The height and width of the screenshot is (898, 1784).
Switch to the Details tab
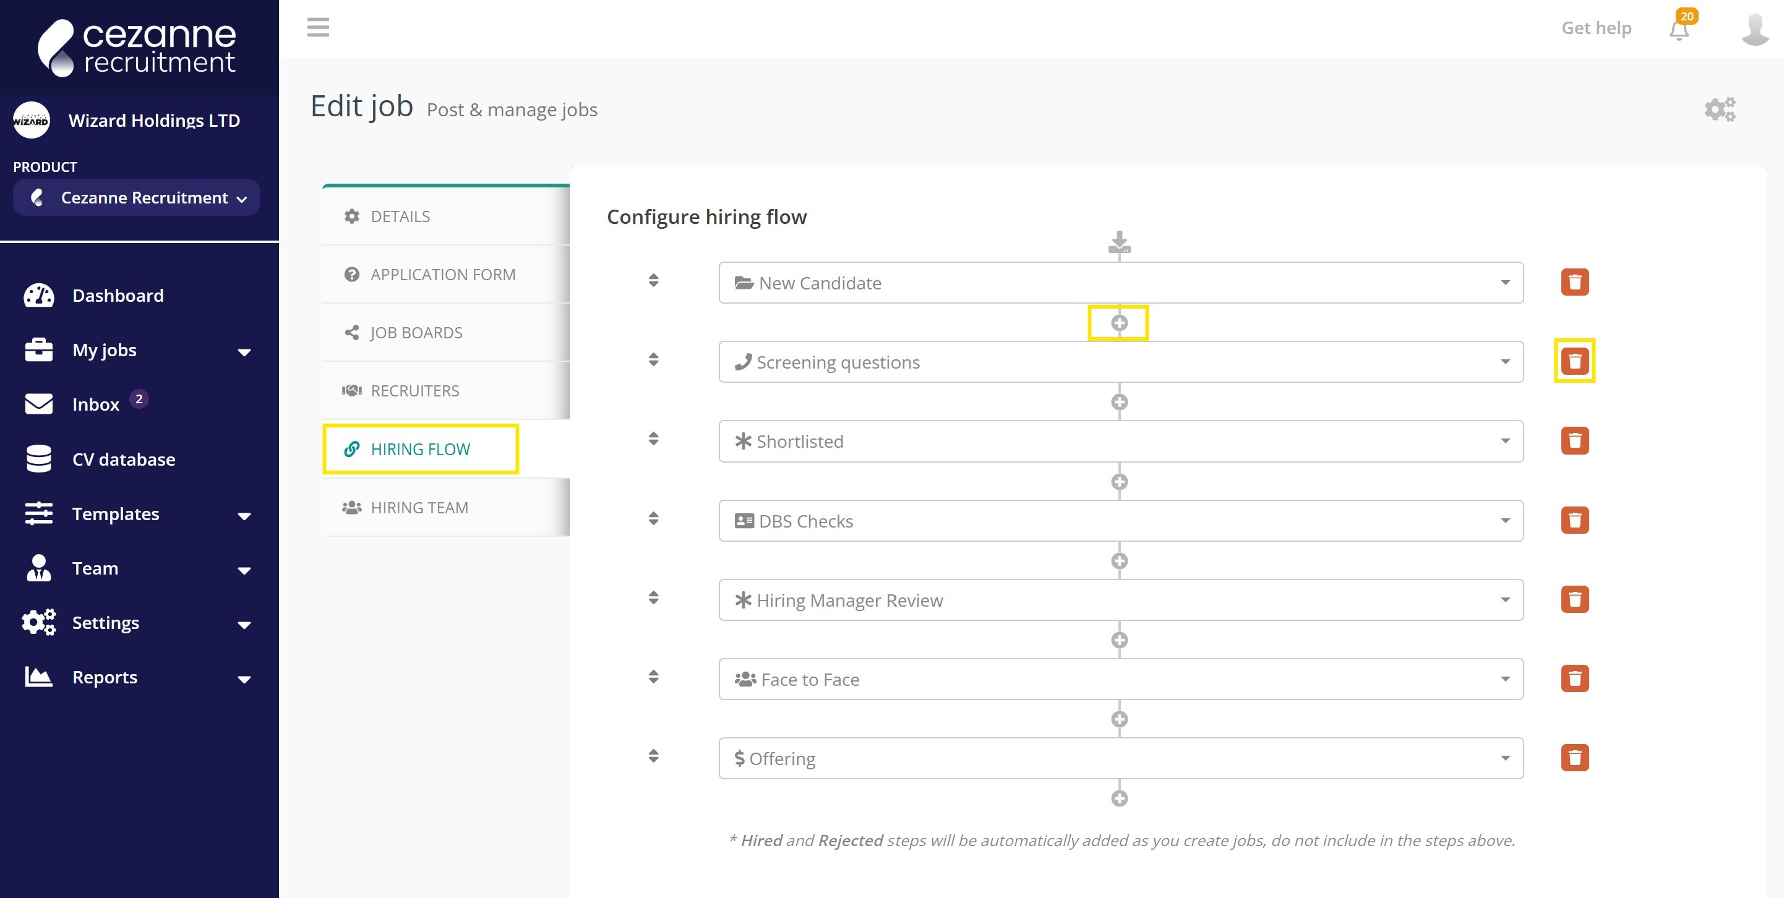coord(445,216)
